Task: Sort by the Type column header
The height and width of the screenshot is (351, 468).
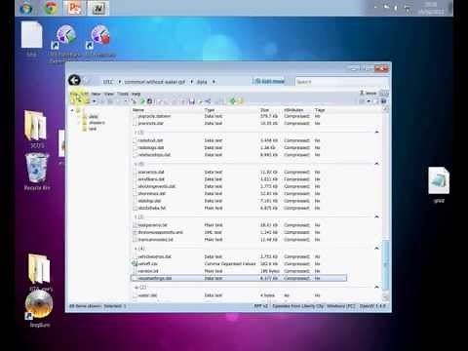Action: tap(210, 110)
